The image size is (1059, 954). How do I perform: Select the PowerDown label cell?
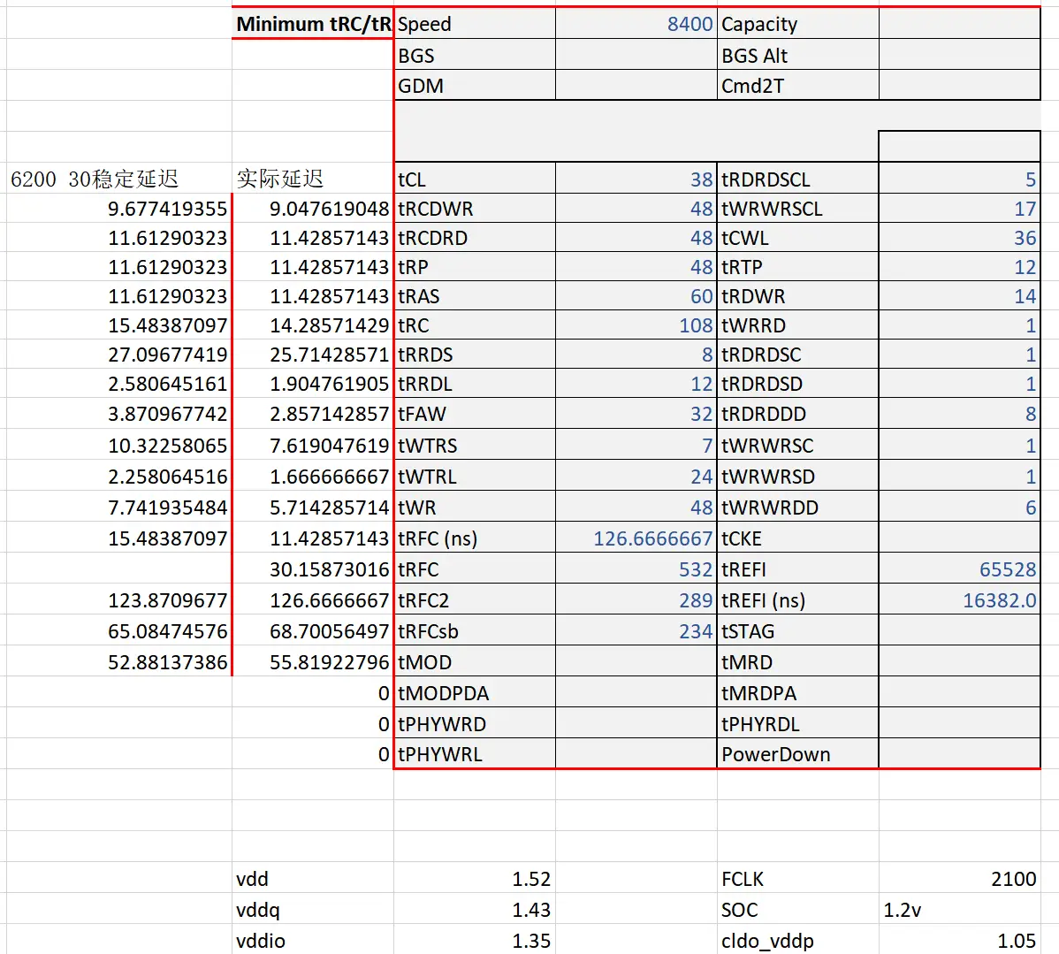click(x=797, y=753)
